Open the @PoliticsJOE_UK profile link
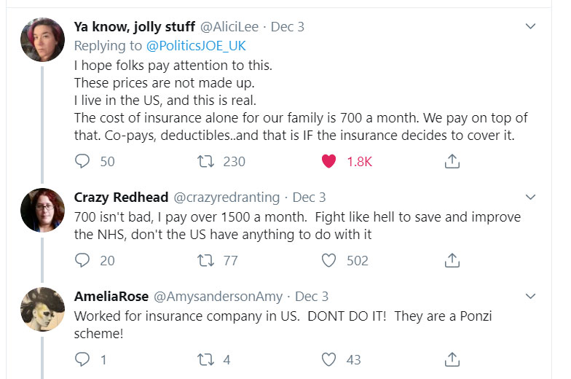 pyautogui.click(x=196, y=46)
